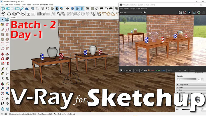Screen dimensions: 206x116
Task: Toggle Display Section Planes
Action: 72,9
